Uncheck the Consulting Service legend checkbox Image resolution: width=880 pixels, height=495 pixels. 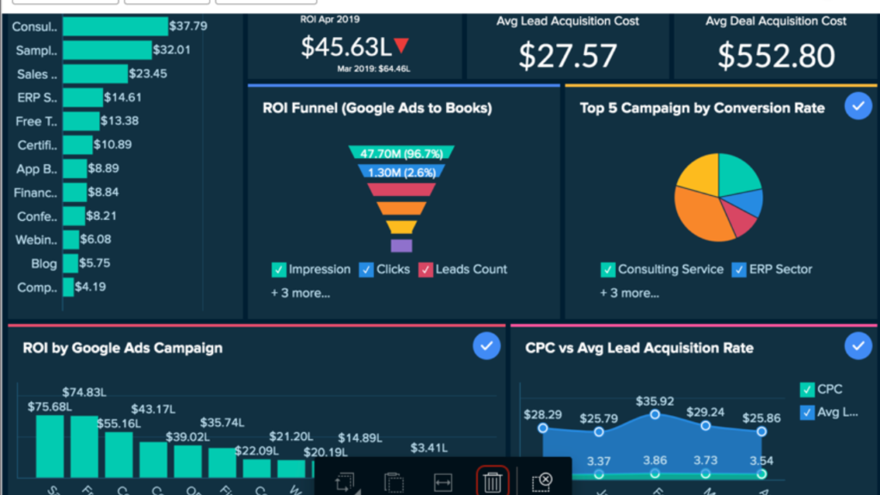tap(608, 270)
